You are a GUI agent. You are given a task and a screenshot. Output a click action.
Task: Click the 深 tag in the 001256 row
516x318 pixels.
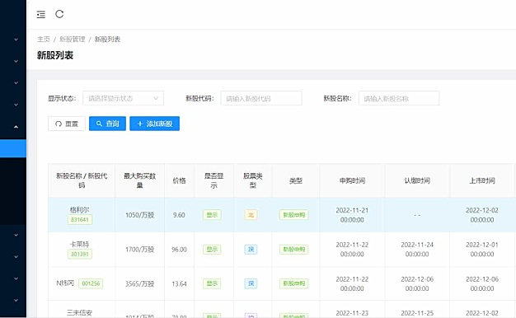[251, 283]
